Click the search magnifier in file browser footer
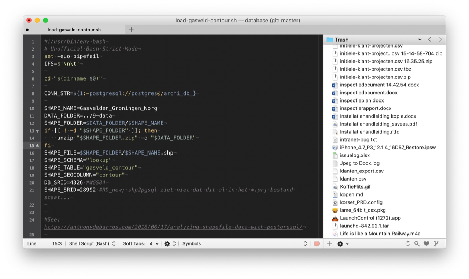Image resolution: width=469 pixels, height=279 pixels. (417, 243)
